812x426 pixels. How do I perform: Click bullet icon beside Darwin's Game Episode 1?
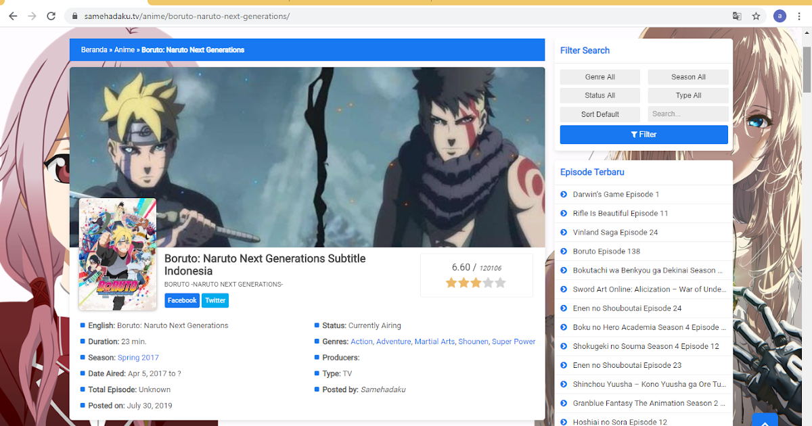564,195
